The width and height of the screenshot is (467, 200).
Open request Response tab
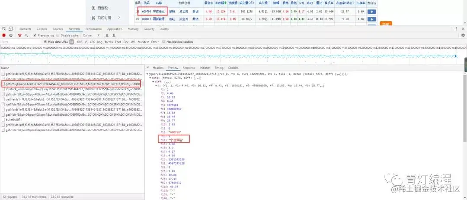coord(189,68)
